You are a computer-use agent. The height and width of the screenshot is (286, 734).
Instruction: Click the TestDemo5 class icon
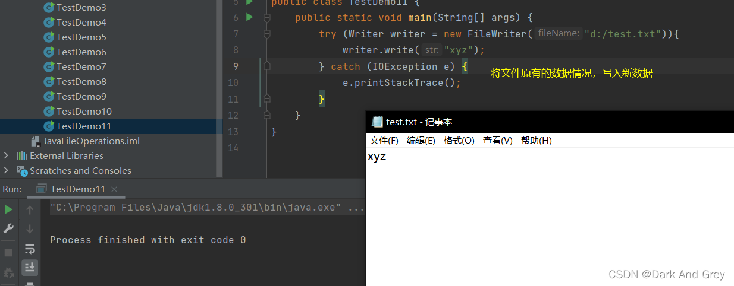[49, 37]
